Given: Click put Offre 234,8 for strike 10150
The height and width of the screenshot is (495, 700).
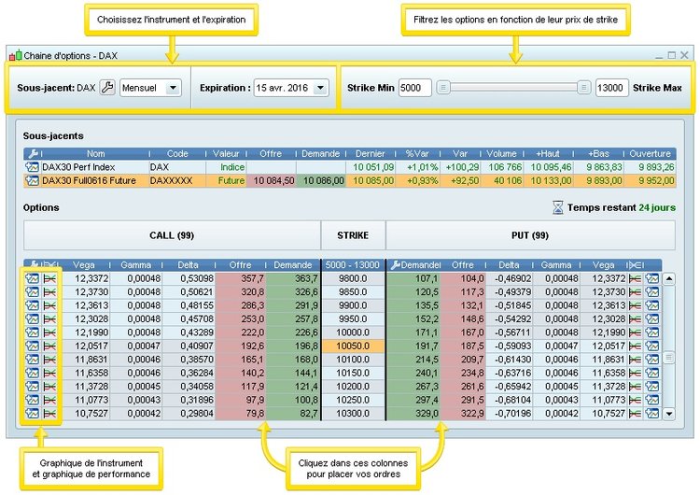Looking at the screenshot, I should click(x=463, y=373).
